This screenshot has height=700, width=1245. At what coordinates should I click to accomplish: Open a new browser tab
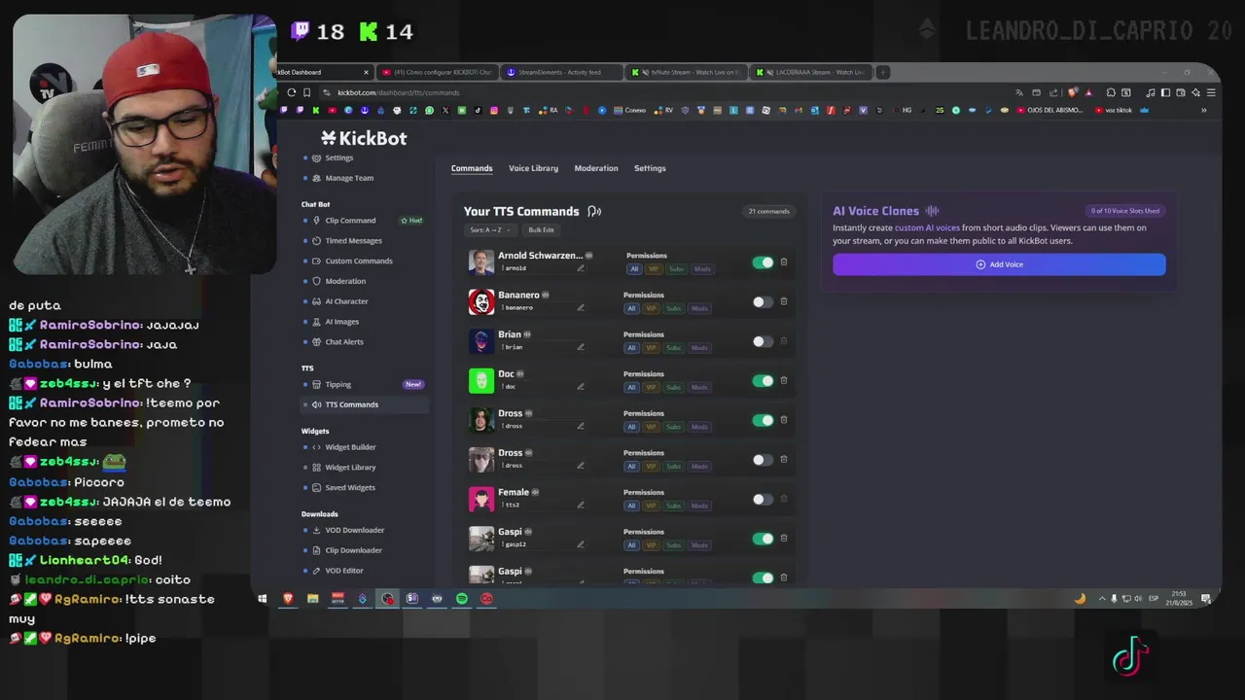pyautogui.click(x=882, y=72)
